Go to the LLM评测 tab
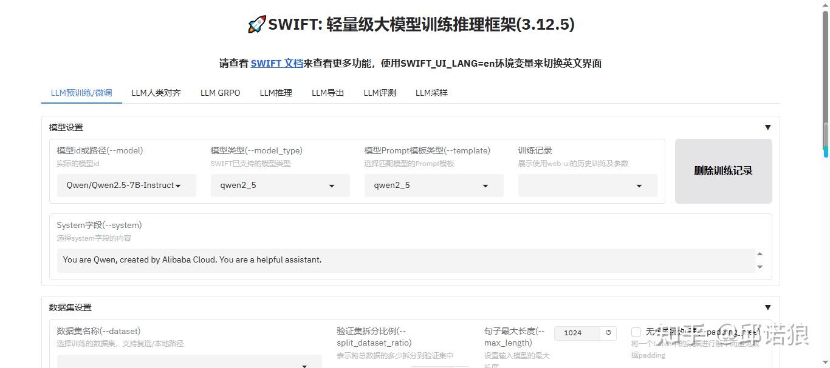 point(380,93)
